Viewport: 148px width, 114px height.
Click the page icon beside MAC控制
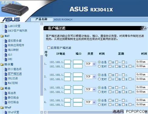click(x=6, y=83)
